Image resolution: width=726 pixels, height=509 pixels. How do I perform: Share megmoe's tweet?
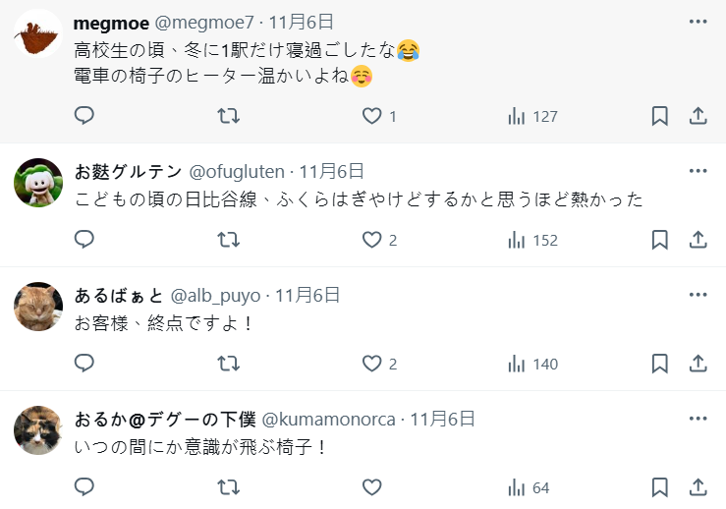(x=698, y=116)
